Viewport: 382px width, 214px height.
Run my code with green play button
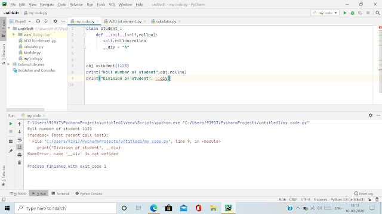point(345,13)
